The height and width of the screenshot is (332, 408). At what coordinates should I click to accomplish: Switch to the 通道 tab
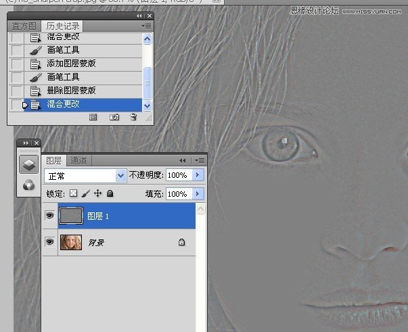78,160
